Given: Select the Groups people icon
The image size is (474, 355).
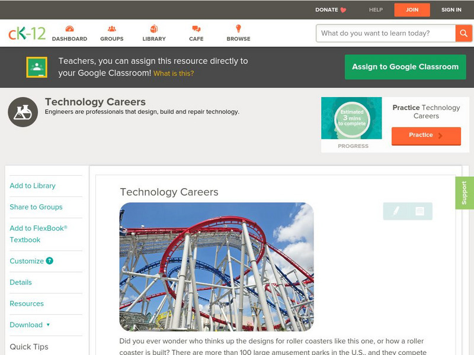Looking at the screenshot, I should pos(111,28).
